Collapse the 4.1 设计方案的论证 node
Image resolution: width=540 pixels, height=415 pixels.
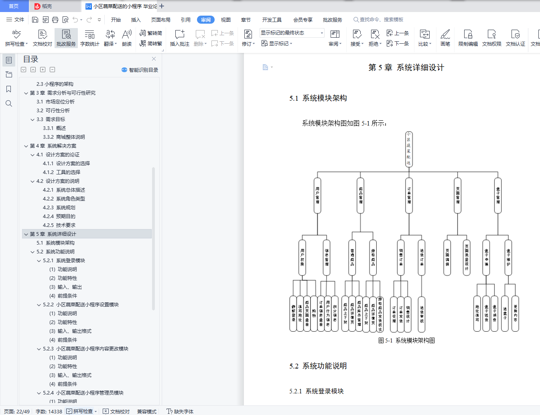[32, 155]
